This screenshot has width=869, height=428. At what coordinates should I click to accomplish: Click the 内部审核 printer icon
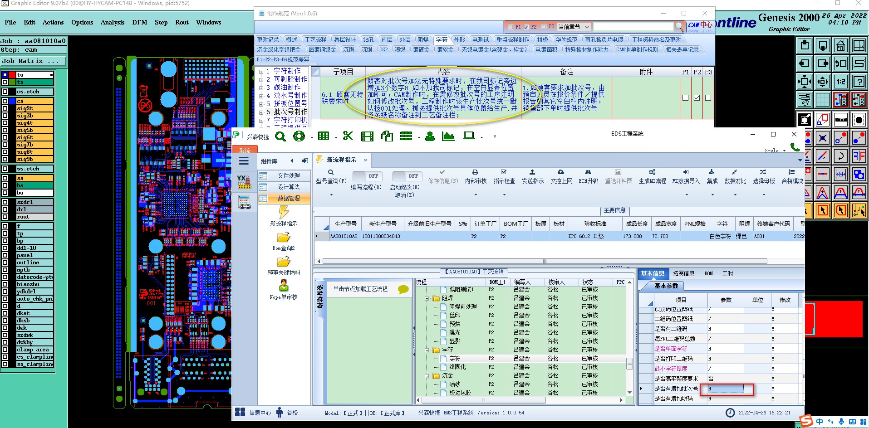(475, 172)
